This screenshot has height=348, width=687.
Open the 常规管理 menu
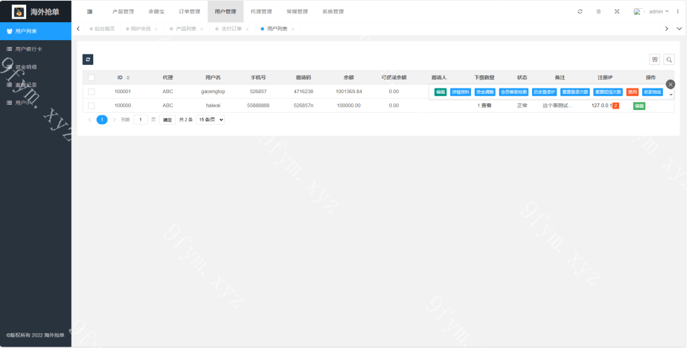coord(297,12)
